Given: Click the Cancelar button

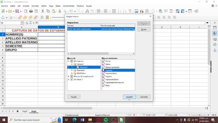Looking at the screenshot, I should 144,97.
